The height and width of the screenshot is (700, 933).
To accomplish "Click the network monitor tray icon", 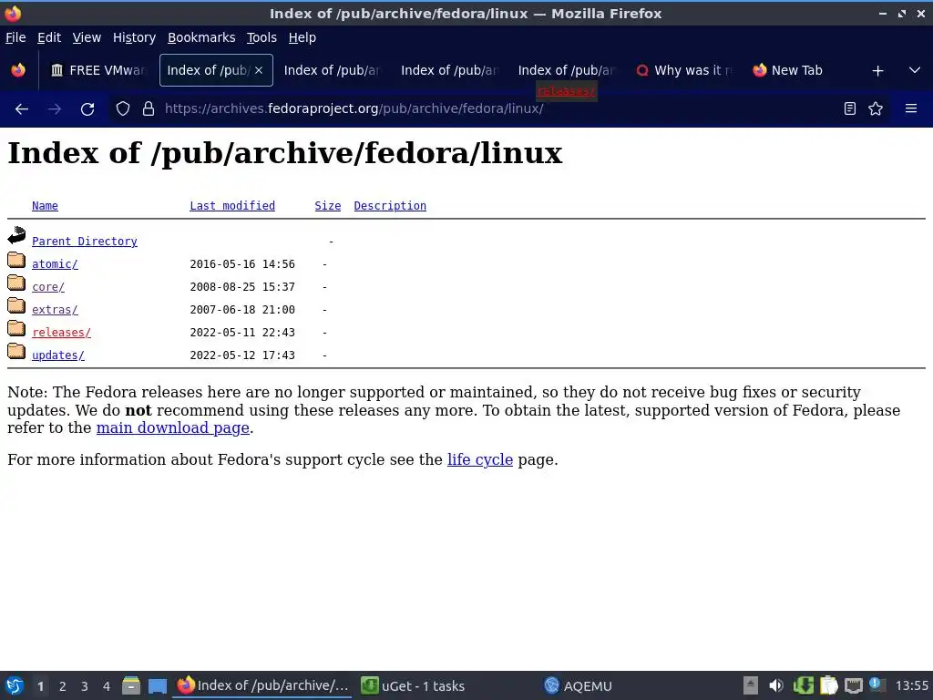I will 853,685.
